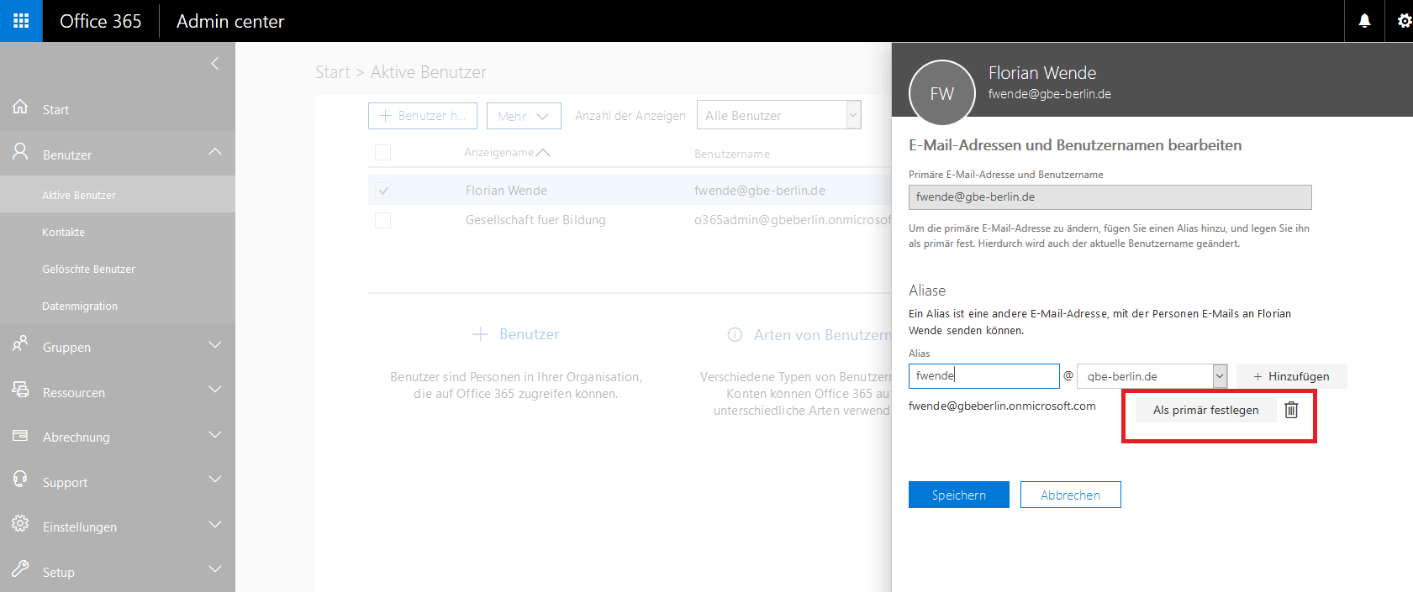Viewport: 1413px width, 592px height.
Task: Click the Support headset icon
Action: coord(20,479)
